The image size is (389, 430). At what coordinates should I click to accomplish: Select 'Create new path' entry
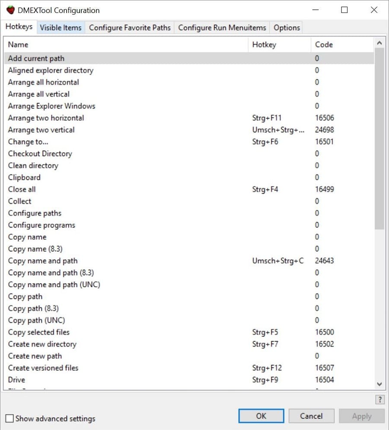click(189, 356)
